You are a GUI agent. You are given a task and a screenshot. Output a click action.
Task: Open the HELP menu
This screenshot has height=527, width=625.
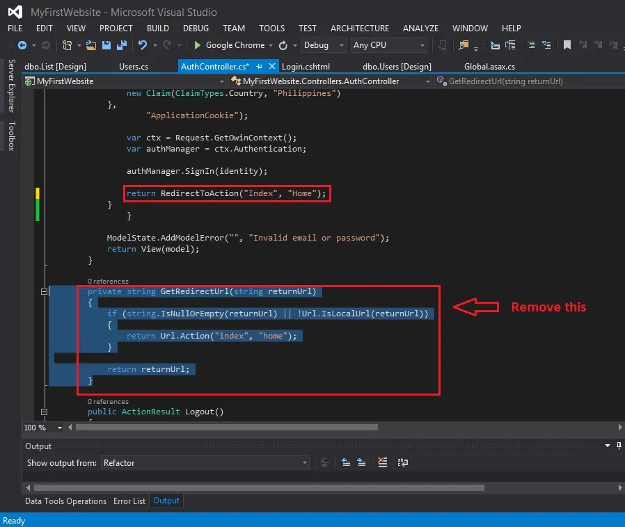(x=511, y=29)
